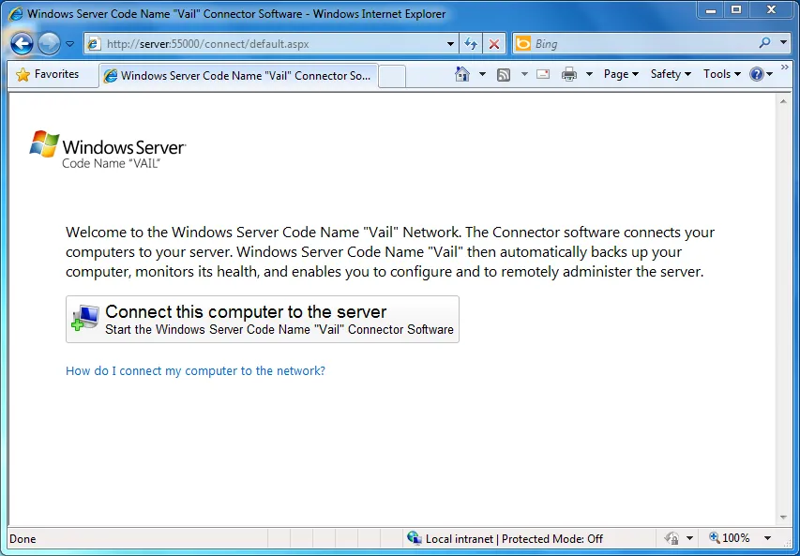
Task: Expand the feeds dropdown arrow
Action: click(x=524, y=74)
